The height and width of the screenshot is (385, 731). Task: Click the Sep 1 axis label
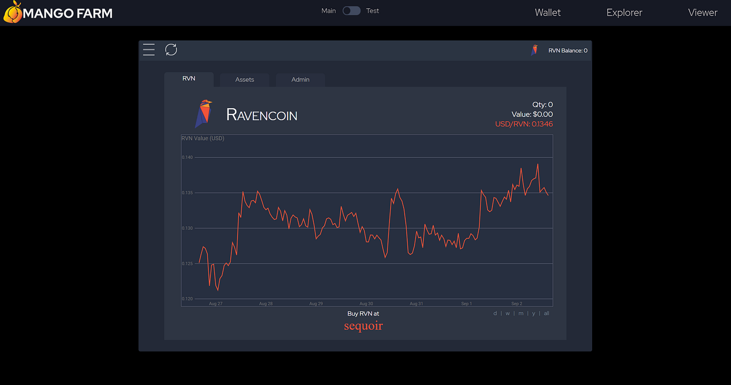coord(466,304)
